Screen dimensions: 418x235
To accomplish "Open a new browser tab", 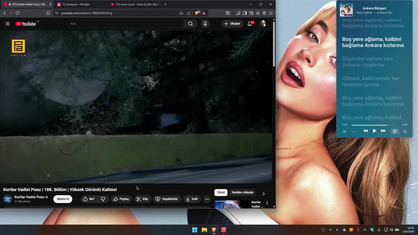I will (x=165, y=4).
